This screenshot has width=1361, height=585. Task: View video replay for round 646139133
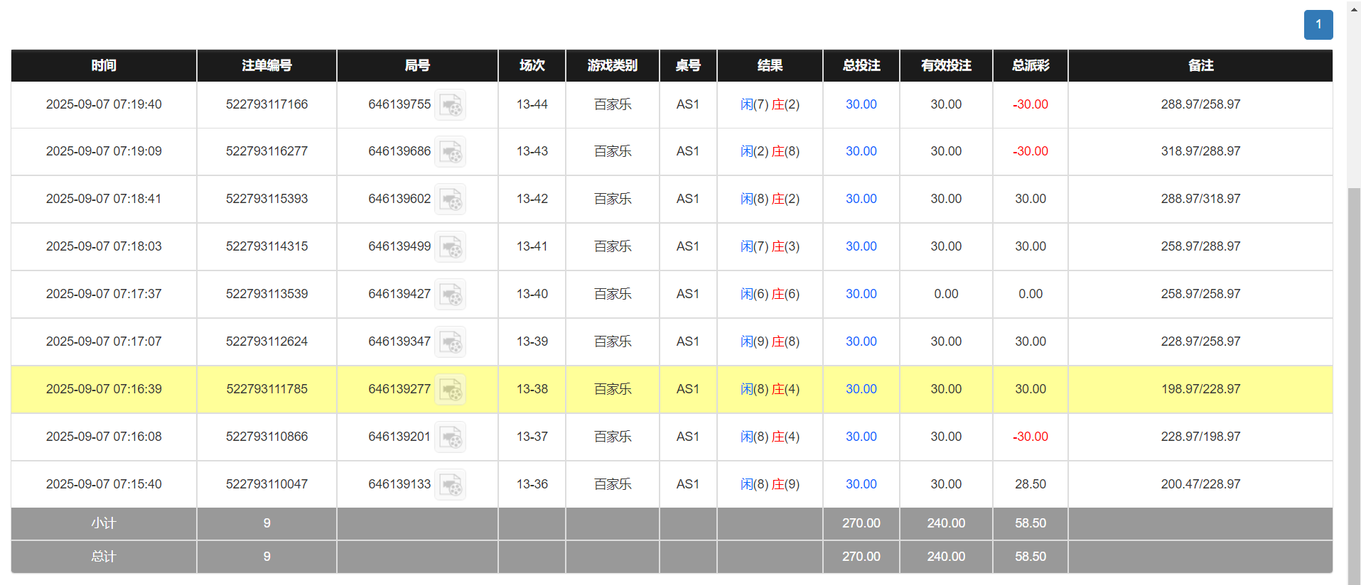click(x=450, y=485)
